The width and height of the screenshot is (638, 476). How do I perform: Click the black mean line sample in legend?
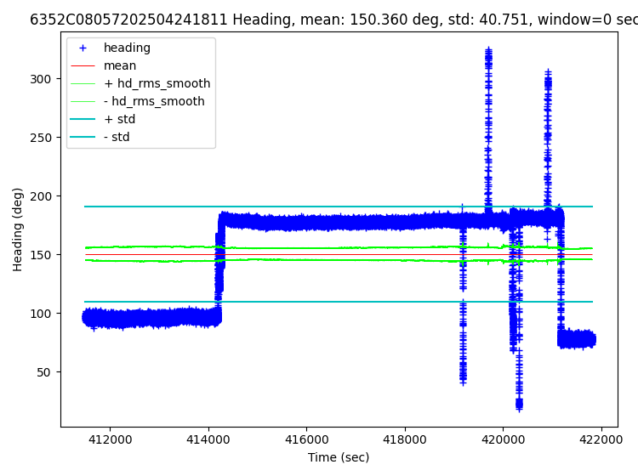(x=83, y=66)
